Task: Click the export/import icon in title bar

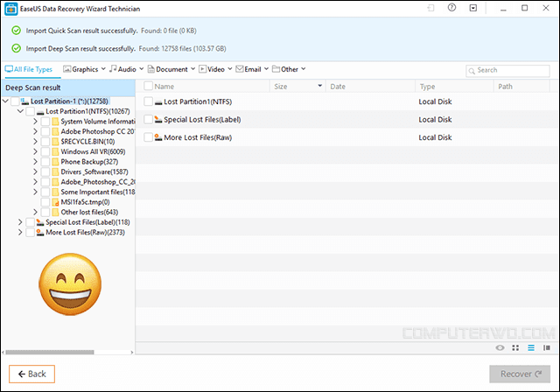Action: coord(430,8)
